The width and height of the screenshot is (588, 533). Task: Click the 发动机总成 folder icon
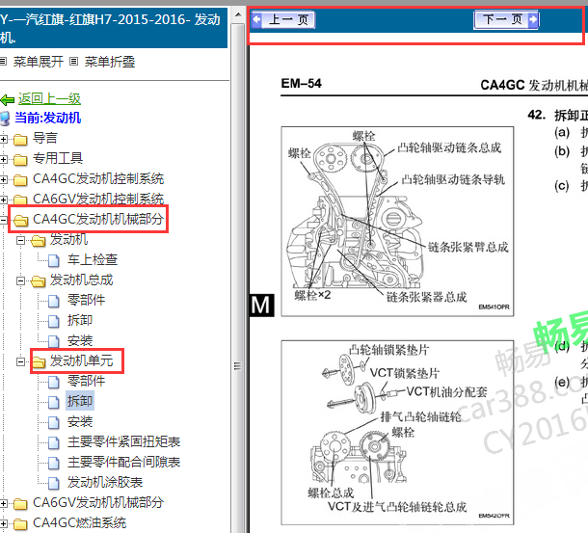click(39, 281)
